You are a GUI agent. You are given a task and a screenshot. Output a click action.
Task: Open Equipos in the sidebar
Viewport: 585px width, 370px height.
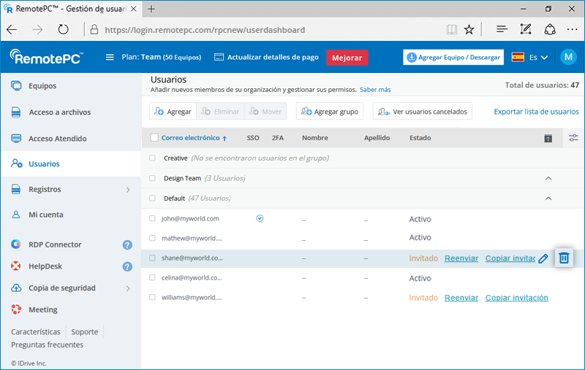coord(42,86)
